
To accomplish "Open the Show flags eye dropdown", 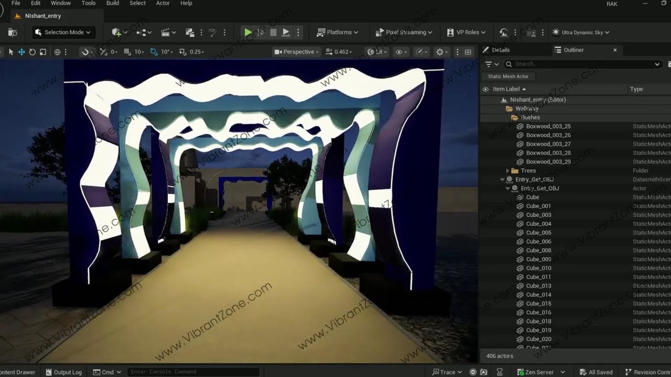I will coord(402,52).
